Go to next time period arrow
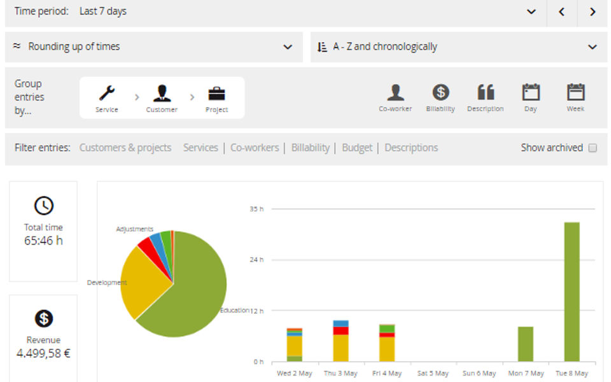 tap(593, 11)
